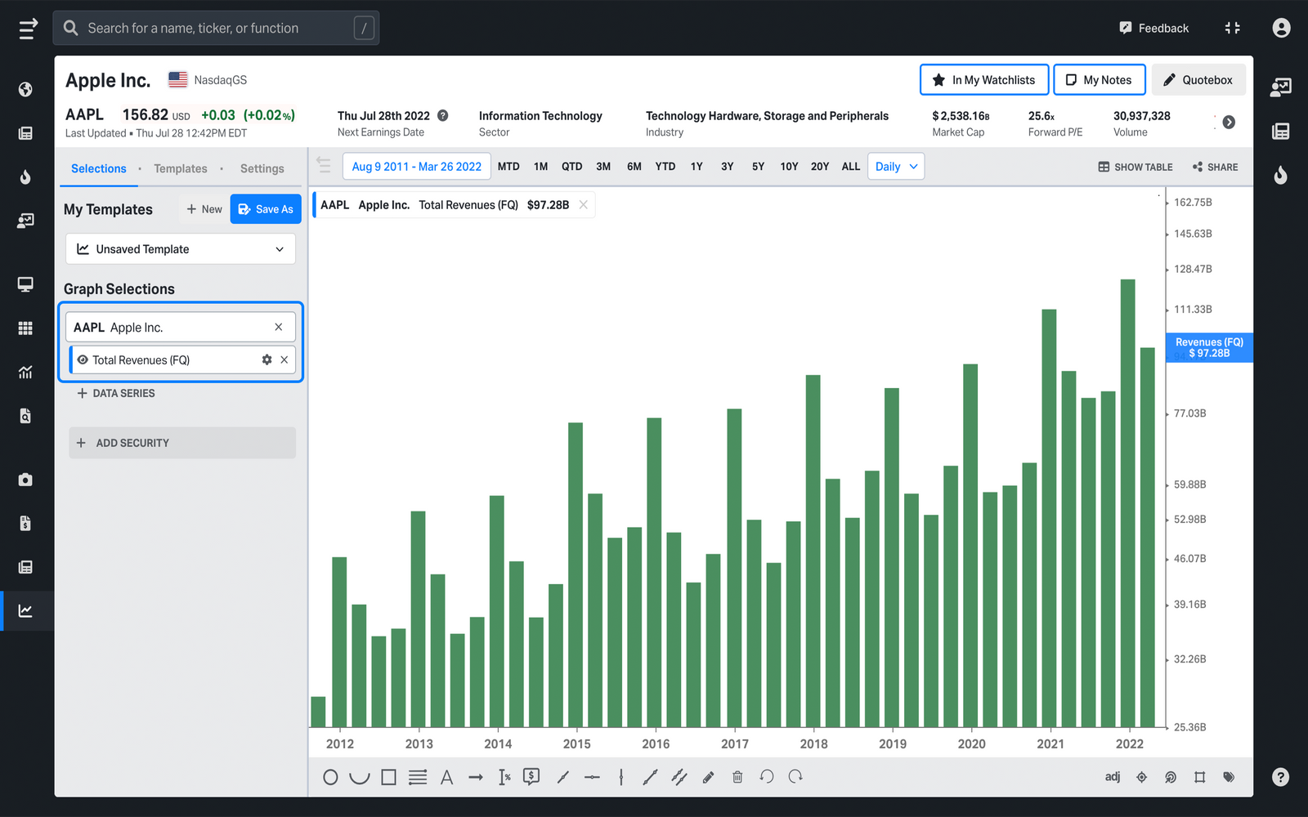
Task: Select the price callout note tool
Action: tap(531, 777)
